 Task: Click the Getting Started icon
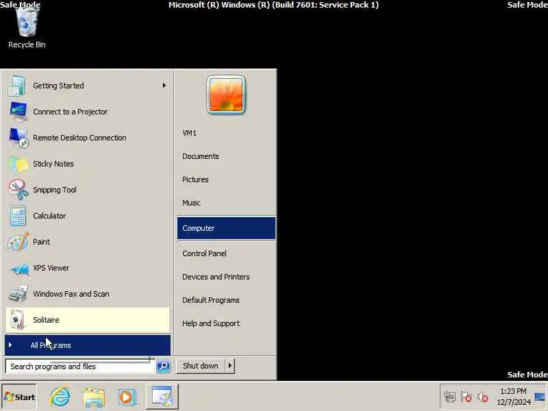coord(16,86)
